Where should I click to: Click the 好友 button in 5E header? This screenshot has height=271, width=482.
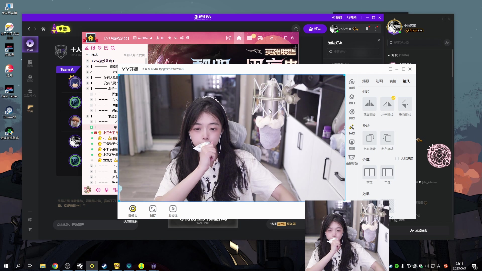tap(315, 29)
